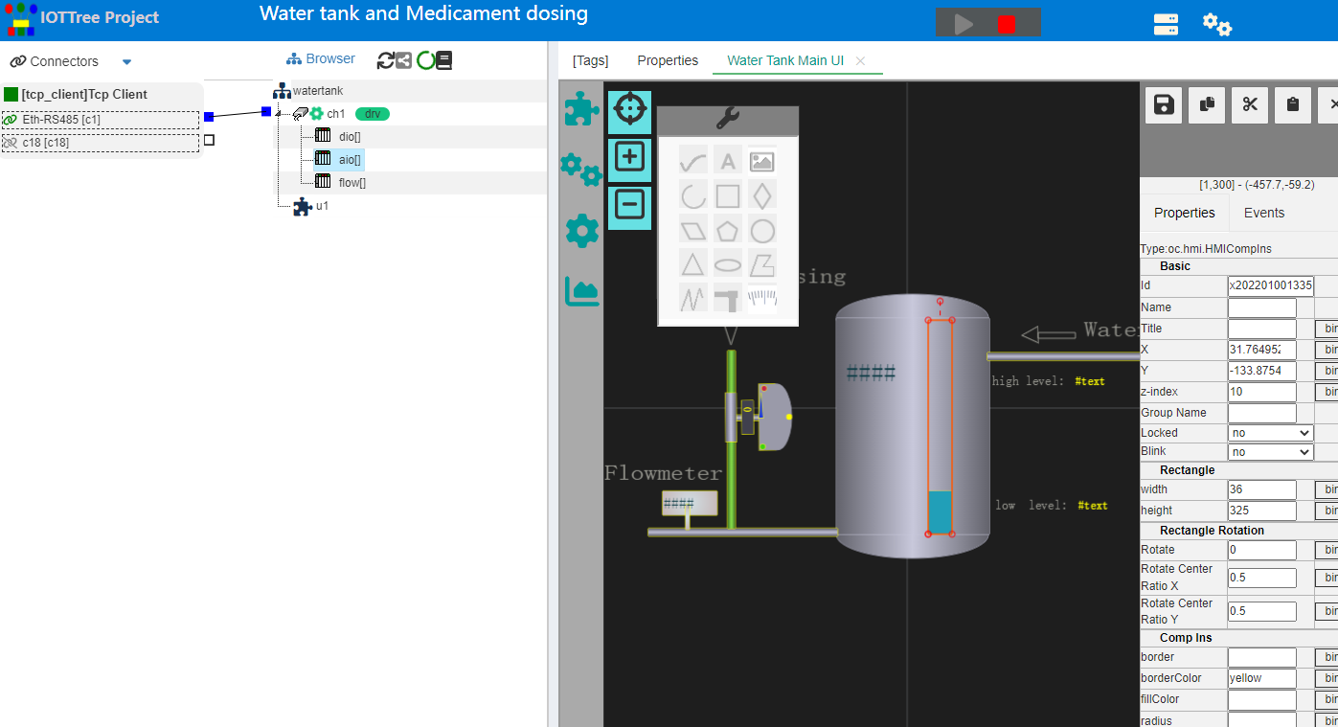
Task: Click the save disk icon
Action: coord(1164,104)
